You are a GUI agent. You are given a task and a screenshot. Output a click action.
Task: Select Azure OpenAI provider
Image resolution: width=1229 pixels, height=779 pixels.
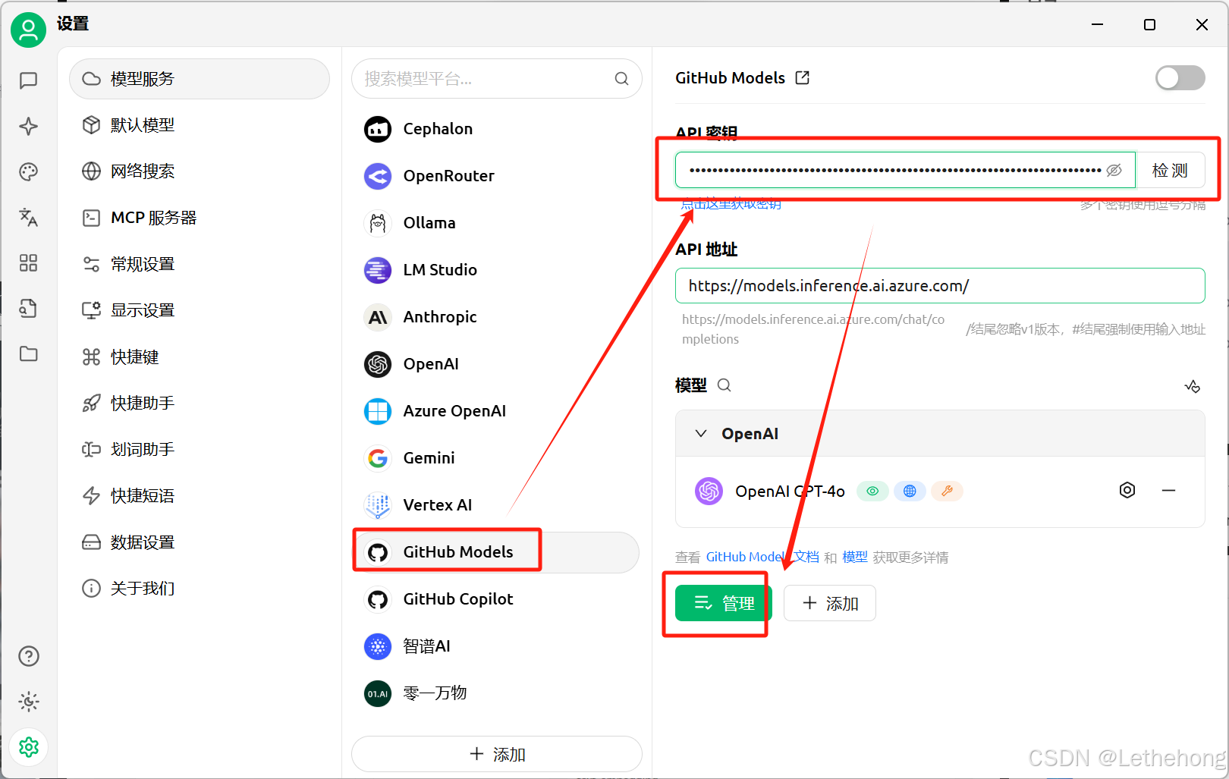497,411
